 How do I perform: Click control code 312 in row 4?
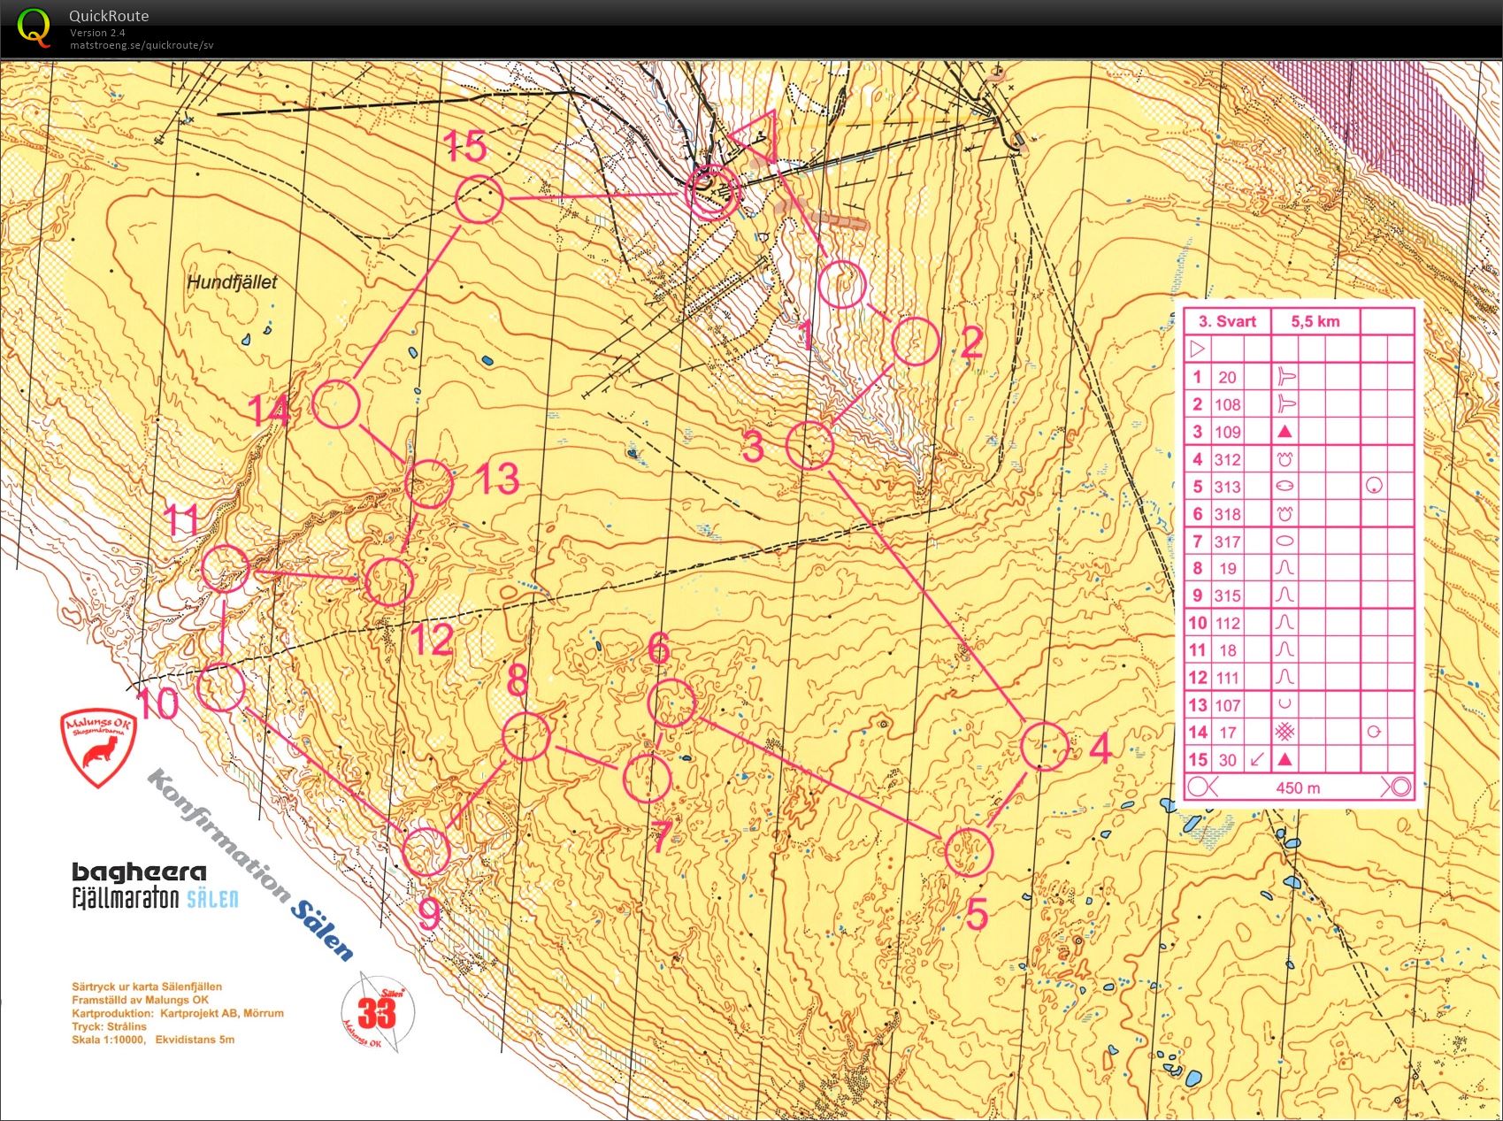1228,459
